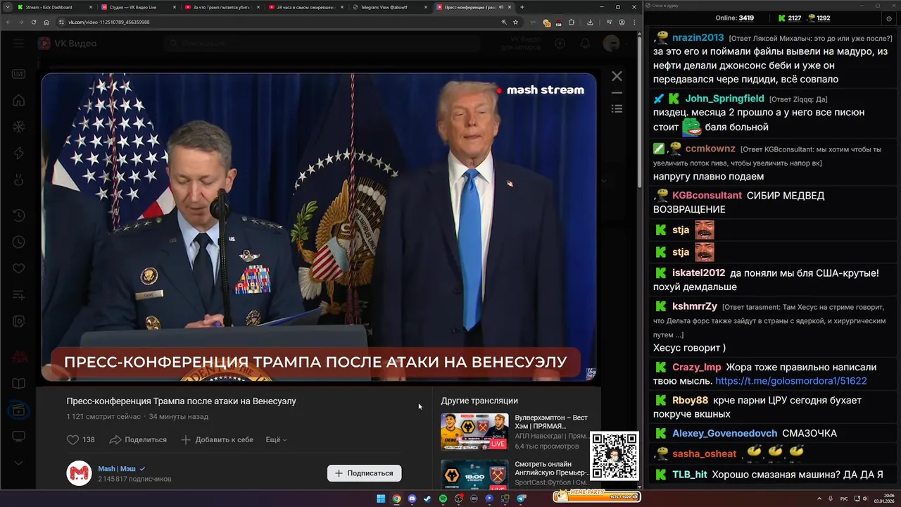The width and height of the screenshot is (901, 507).
Task: Expand the VK sidebar with bottom chevron
Action: [18, 463]
